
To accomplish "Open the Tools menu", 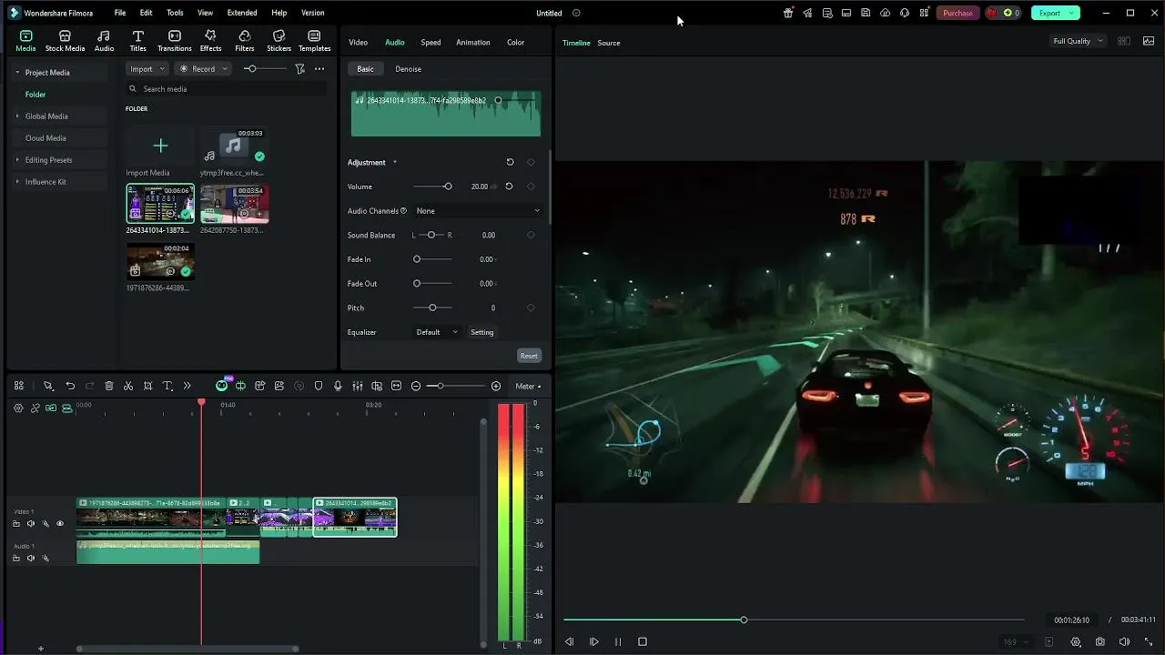I will (x=175, y=13).
